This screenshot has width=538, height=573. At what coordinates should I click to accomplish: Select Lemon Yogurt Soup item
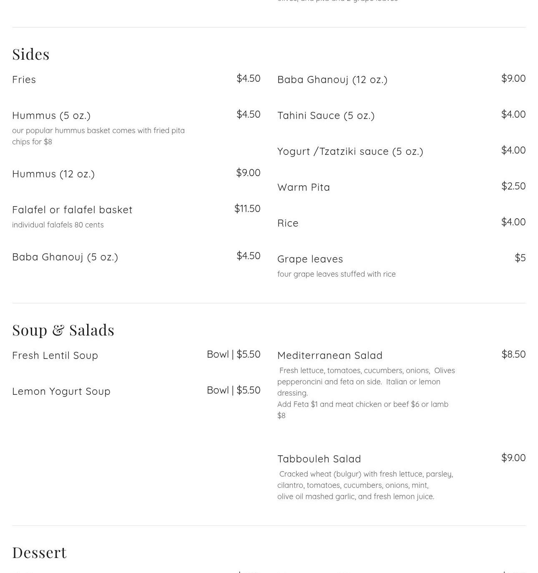[x=61, y=391]
